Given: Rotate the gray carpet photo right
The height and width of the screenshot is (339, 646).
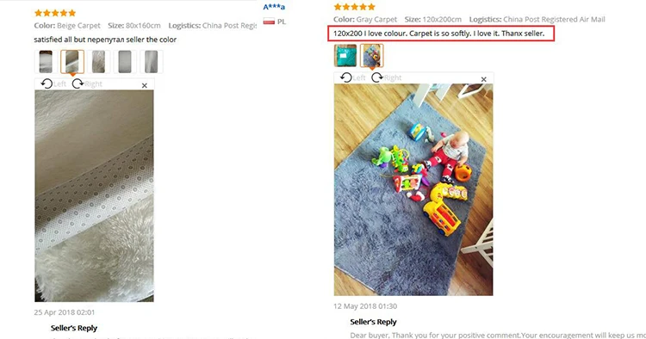Looking at the screenshot, I should (387, 77).
